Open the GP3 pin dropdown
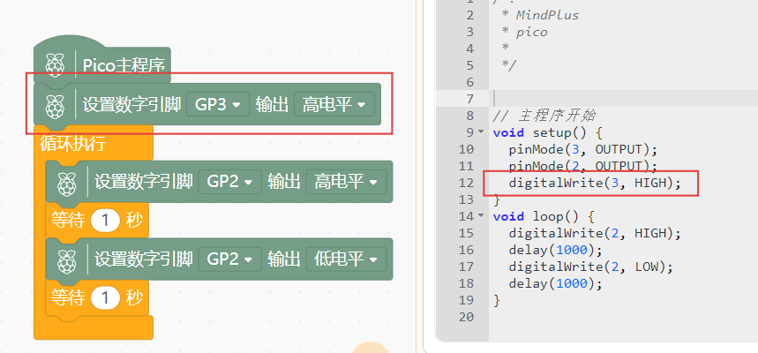 pyautogui.click(x=218, y=104)
